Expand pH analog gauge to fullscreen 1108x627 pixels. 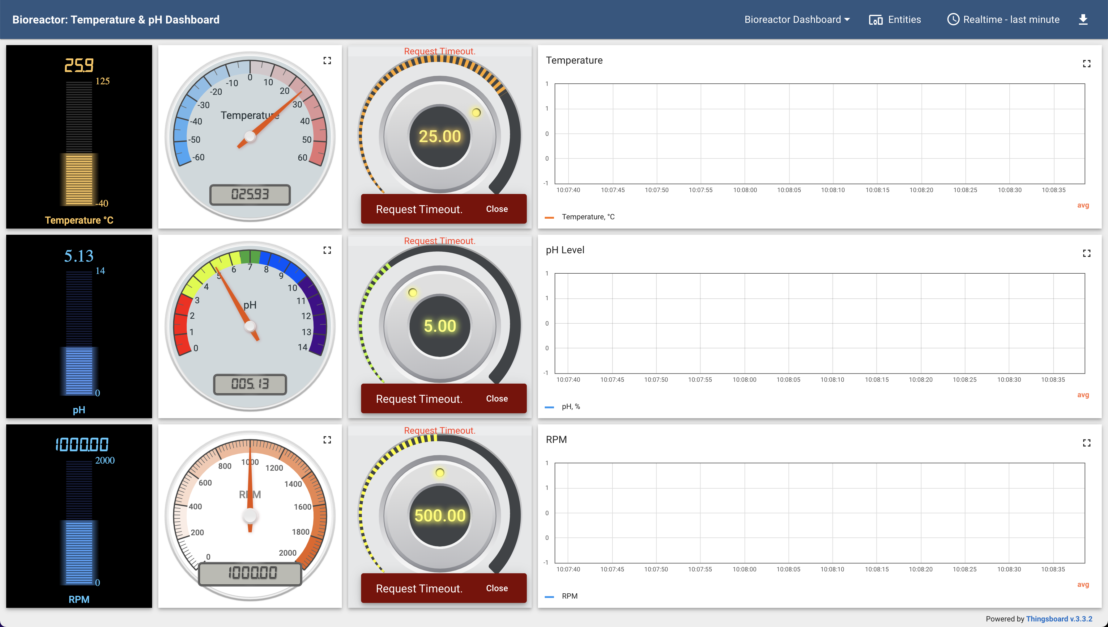click(x=327, y=250)
